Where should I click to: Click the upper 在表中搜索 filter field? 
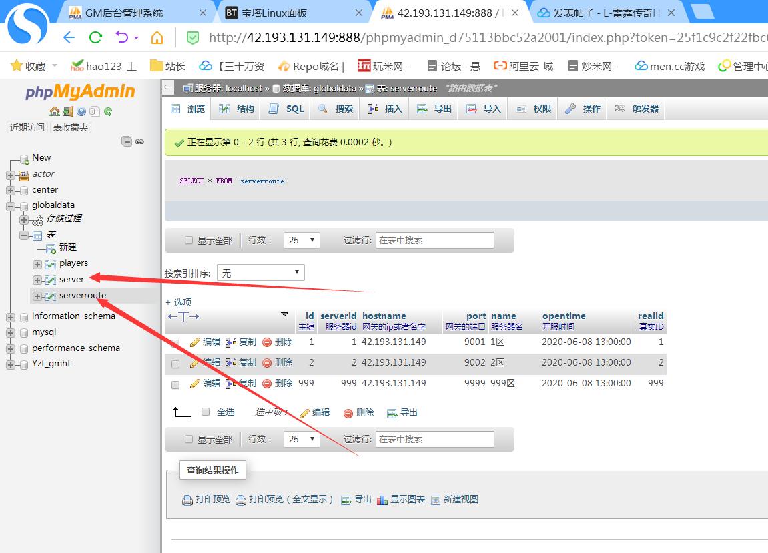(434, 240)
